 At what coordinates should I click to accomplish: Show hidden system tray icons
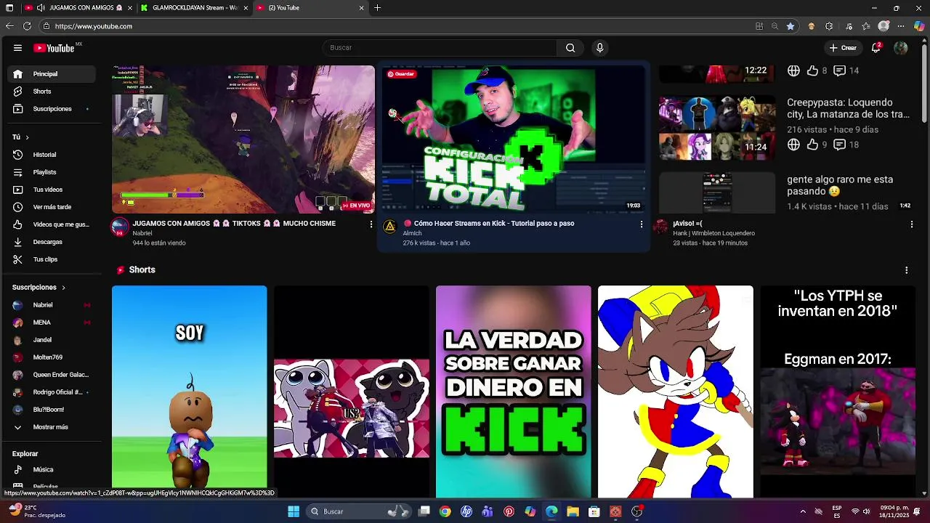point(803,511)
